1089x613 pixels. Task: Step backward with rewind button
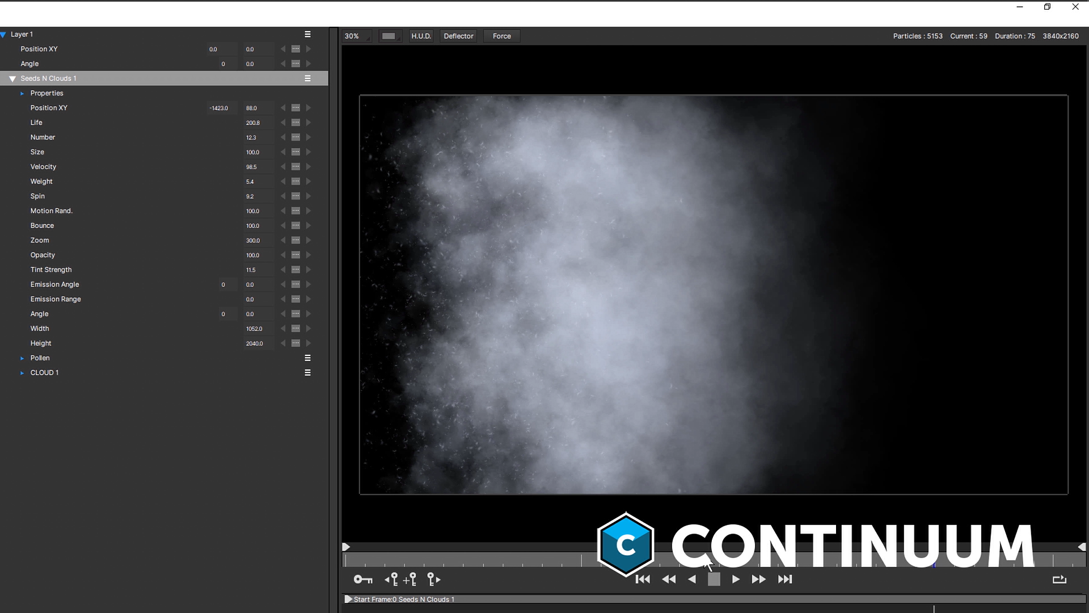669,580
